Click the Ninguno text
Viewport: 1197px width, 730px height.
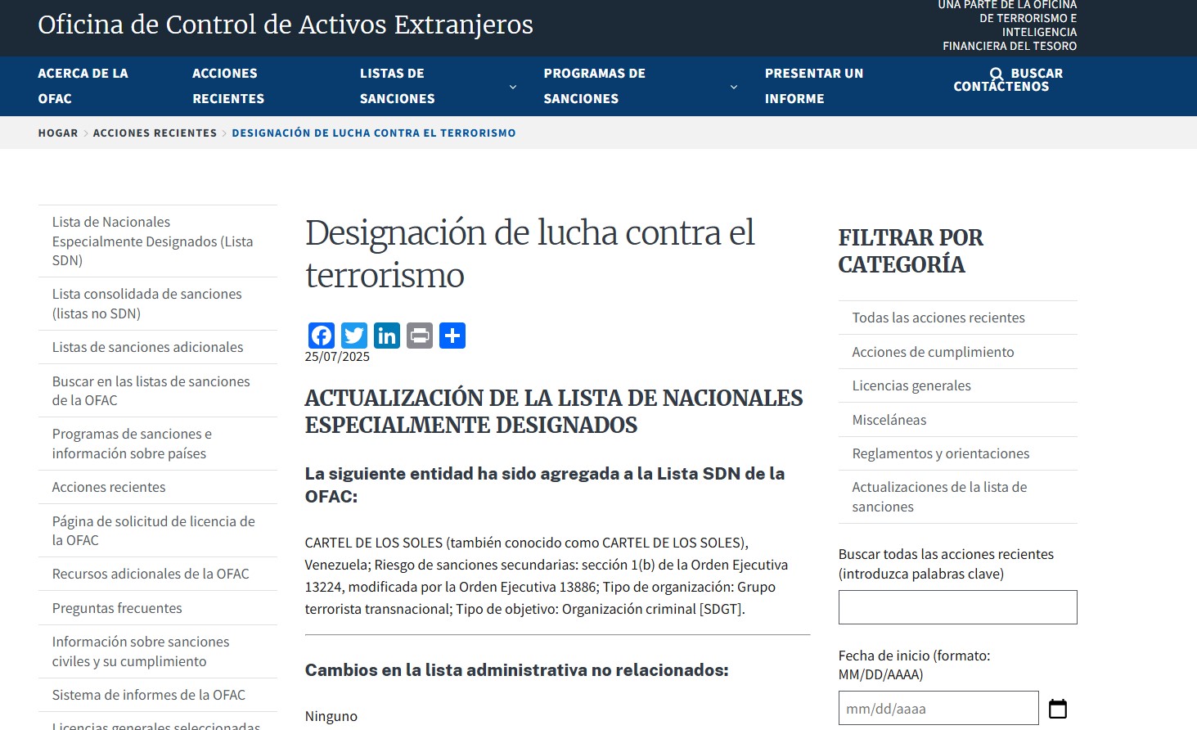point(331,716)
